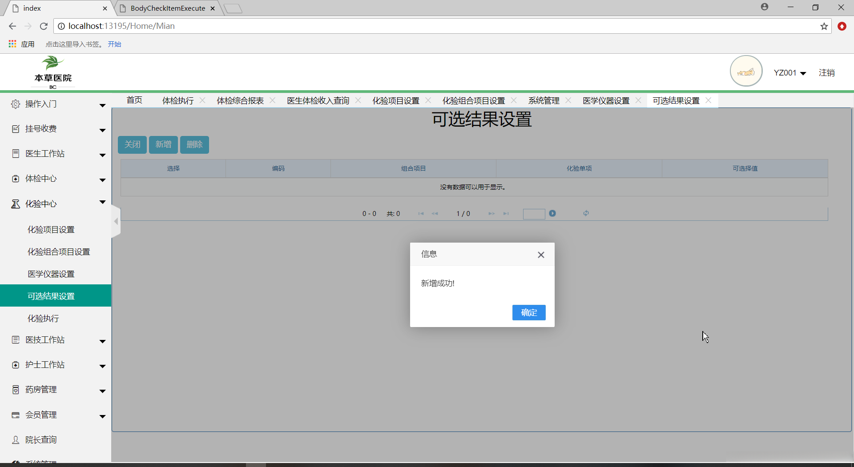The height and width of the screenshot is (467, 854).
Task: Open the BodyCheckItemExecute browser tab
Action: point(168,8)
